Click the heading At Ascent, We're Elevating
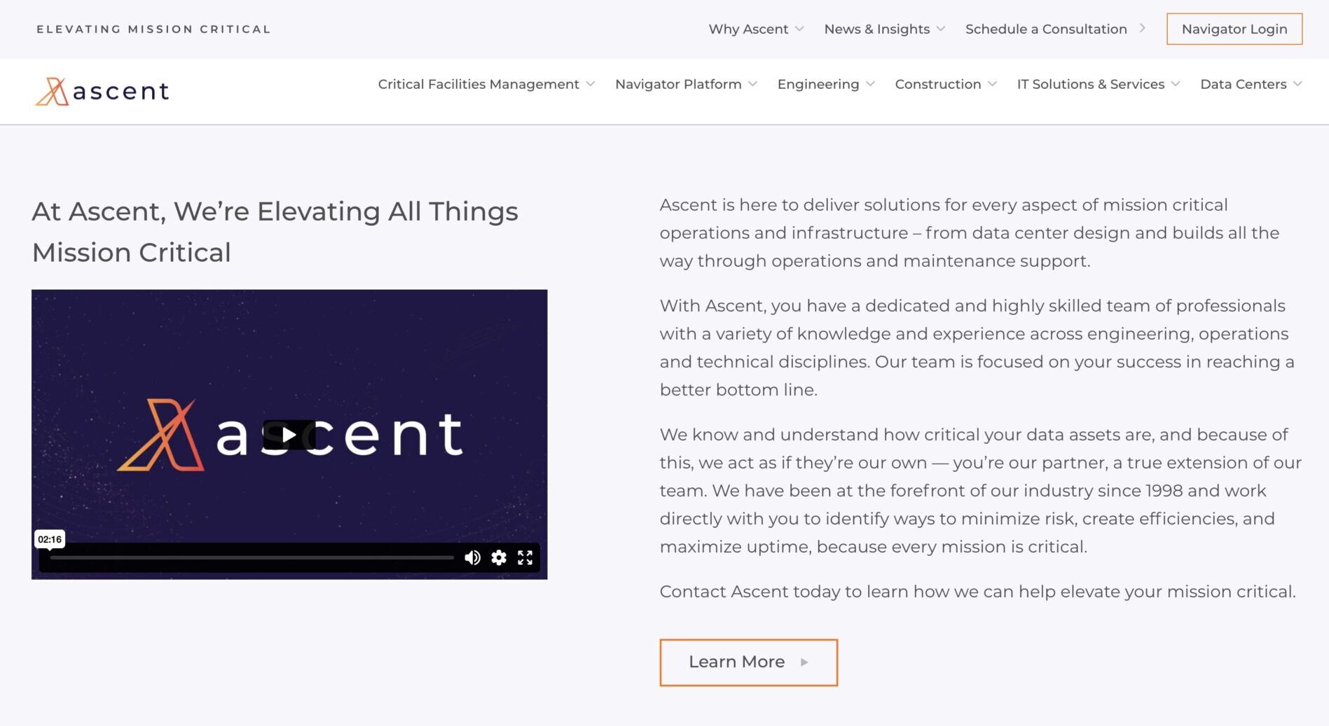The image size is (1329, 726). [275, 232]
